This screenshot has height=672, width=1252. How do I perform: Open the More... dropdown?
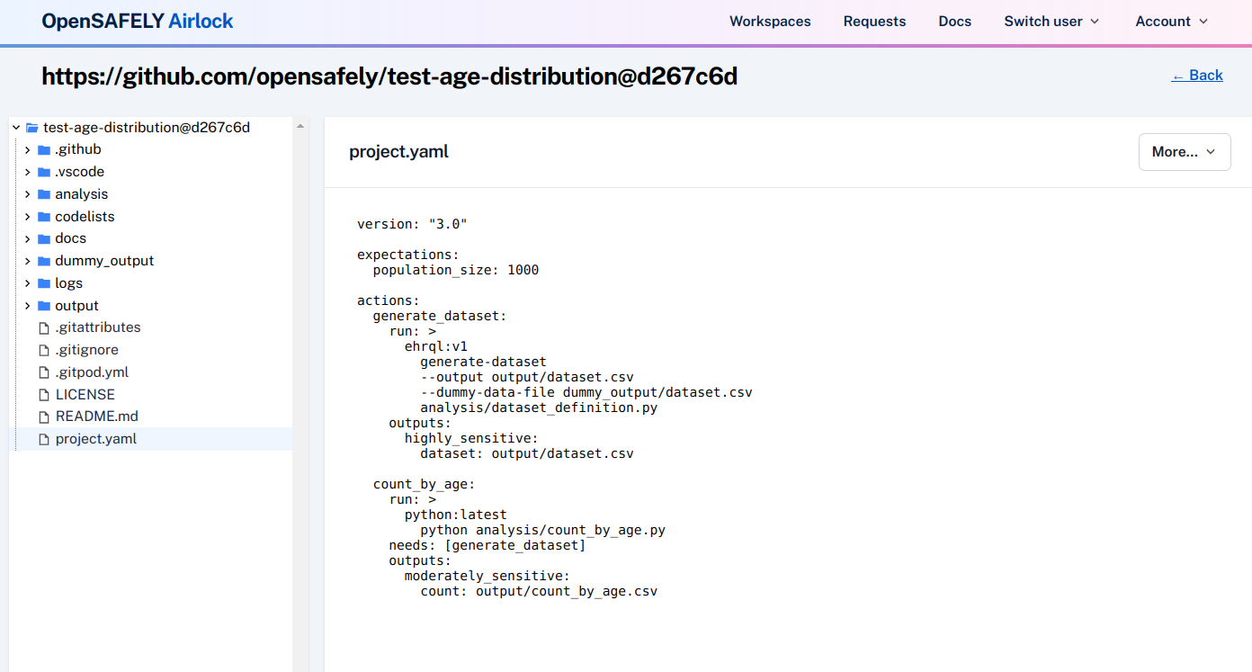(x=1184, y=151)
